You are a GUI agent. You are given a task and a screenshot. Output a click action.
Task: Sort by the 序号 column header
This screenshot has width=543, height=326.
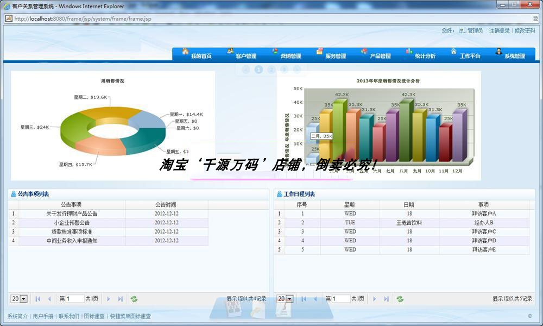coord(302,205)
